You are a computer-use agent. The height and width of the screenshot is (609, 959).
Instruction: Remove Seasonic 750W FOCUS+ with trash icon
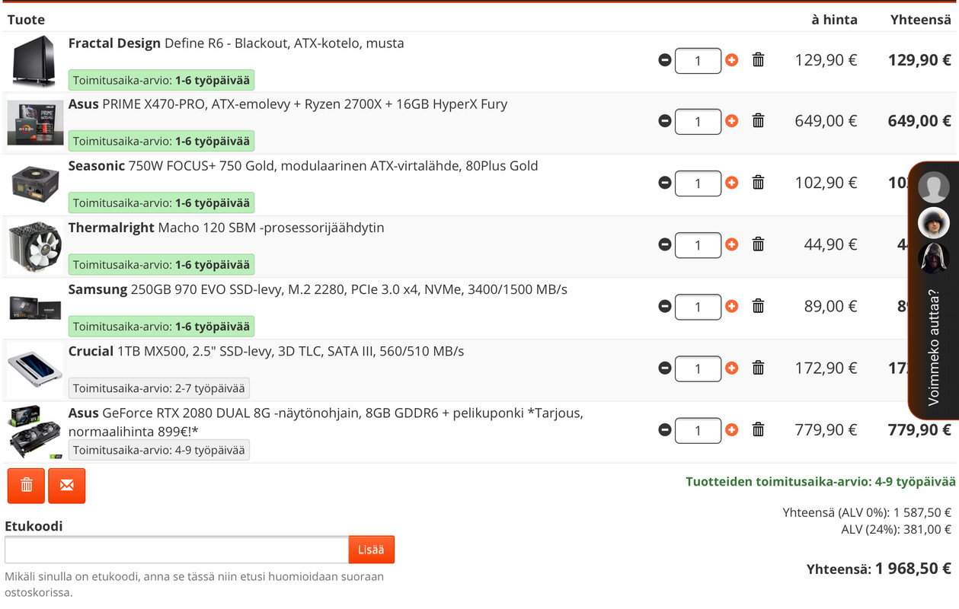pos(758,183)
